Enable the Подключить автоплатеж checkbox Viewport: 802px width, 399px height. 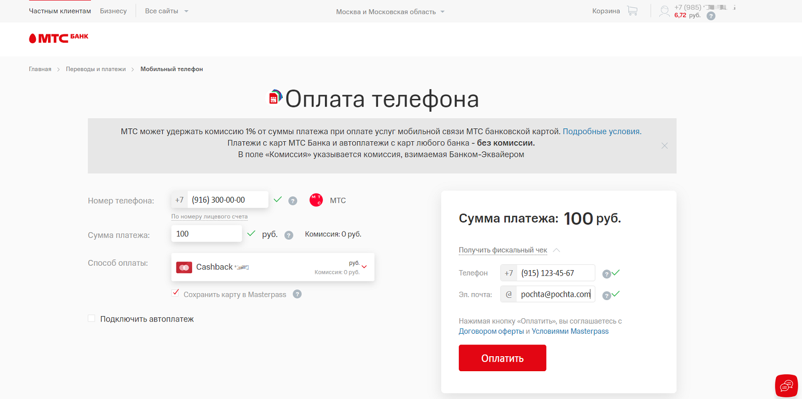tap(91, 318)
